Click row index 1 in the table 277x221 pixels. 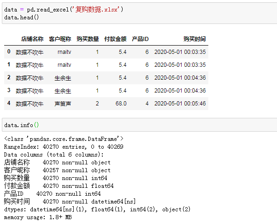pos(9,64)
